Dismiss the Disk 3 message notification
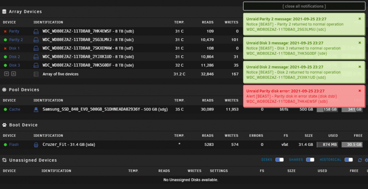Viewport: 368px width, 189px height. click(360, 43)
